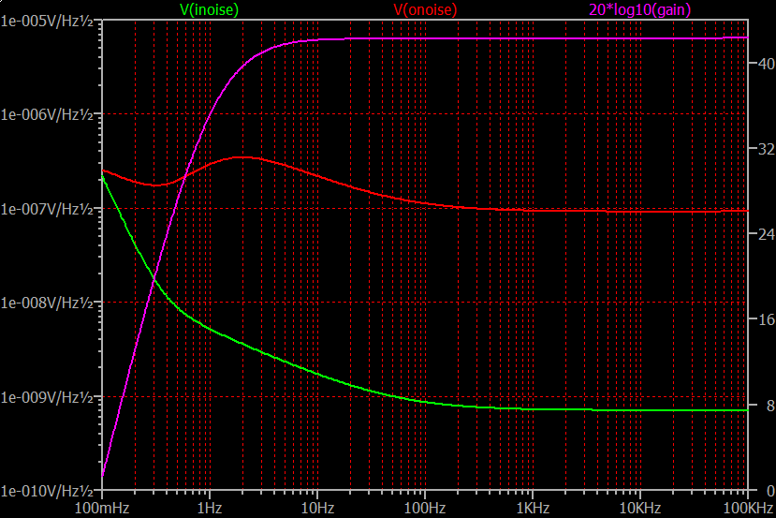Click the 16 label on right axis

point(767,319)
